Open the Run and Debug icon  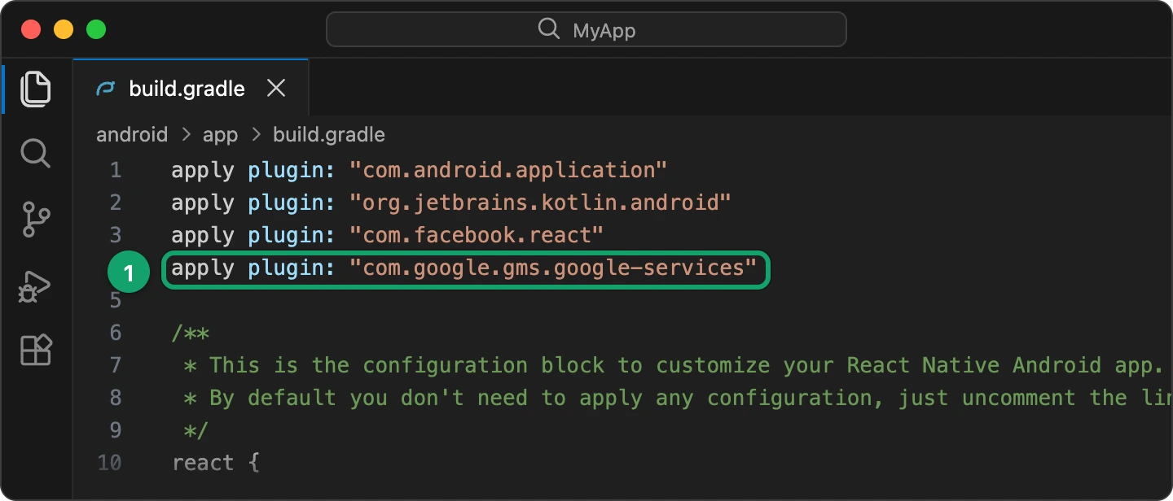(x=35, y=286)
